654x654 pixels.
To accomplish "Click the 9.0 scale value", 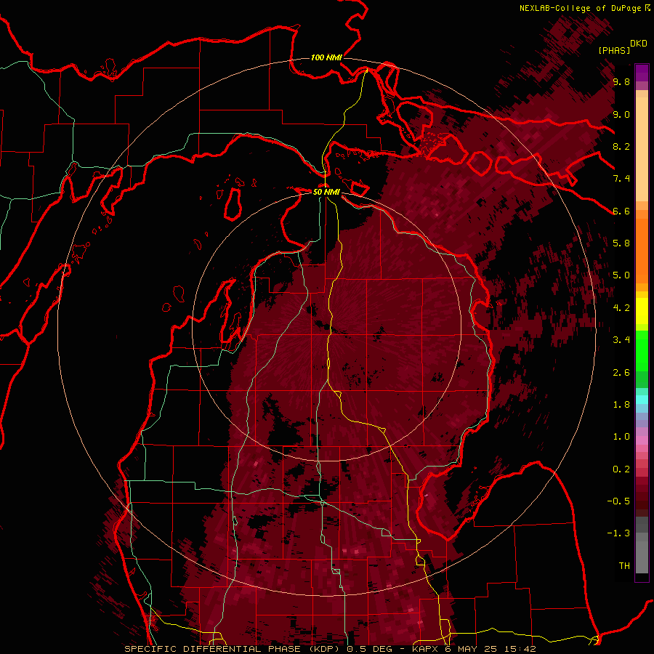I will [621, 115].
